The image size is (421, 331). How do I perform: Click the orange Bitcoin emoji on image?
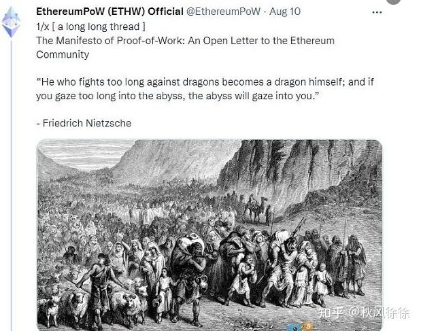pos(308,326)
